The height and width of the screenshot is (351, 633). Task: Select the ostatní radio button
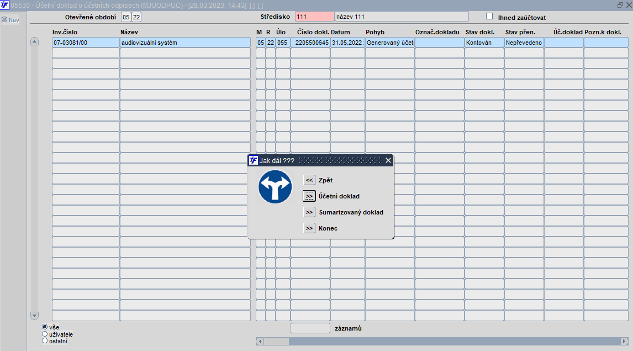(x=45, y=340)
